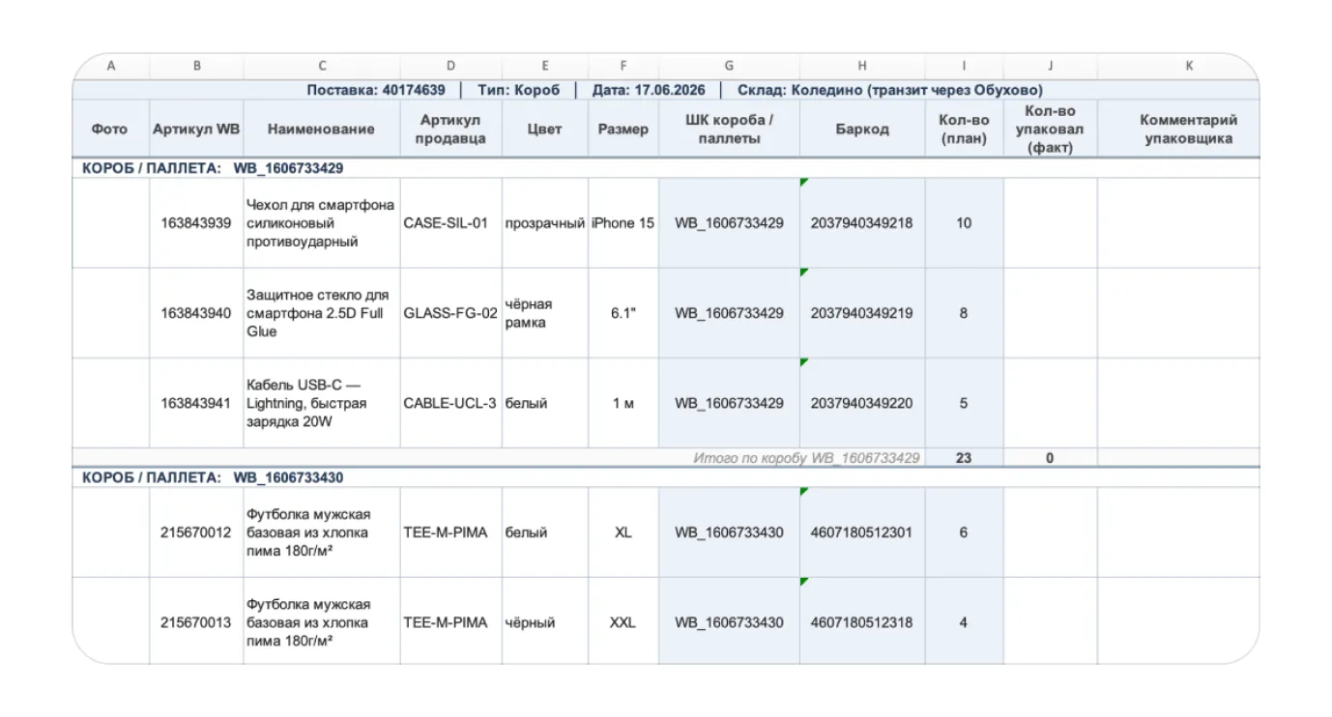Image resolution: width=1332 pixels, height=717 pixels.
Task: Click the 'Размер' heading cell
Action: 623,129
